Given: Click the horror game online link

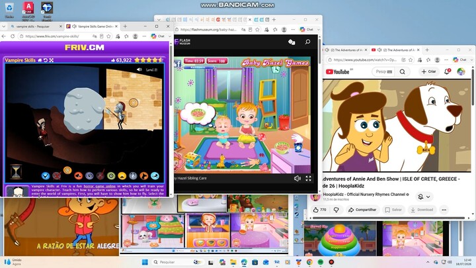Looking at the screenshot, I should (x=100, y=186).
